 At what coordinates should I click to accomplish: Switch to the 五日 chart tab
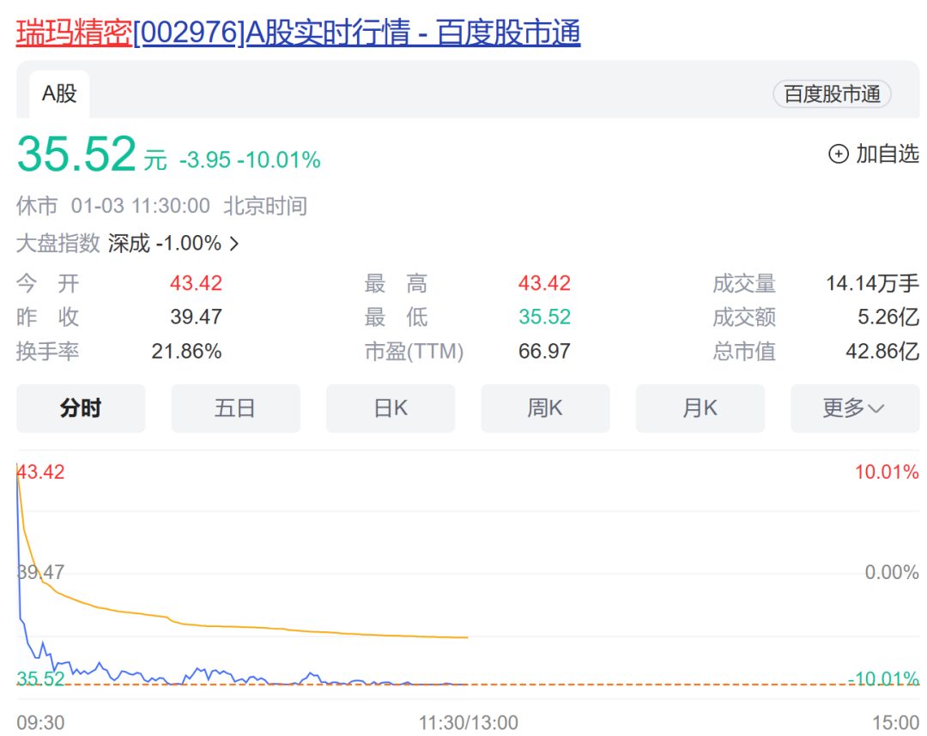(x=235, y=408)
